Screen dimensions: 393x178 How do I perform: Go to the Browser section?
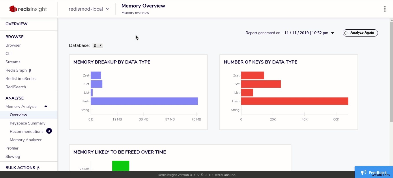click(x=13, y=45)
